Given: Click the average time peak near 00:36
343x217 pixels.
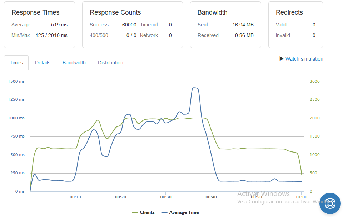Looking at the screenshot, I should 195,88.
